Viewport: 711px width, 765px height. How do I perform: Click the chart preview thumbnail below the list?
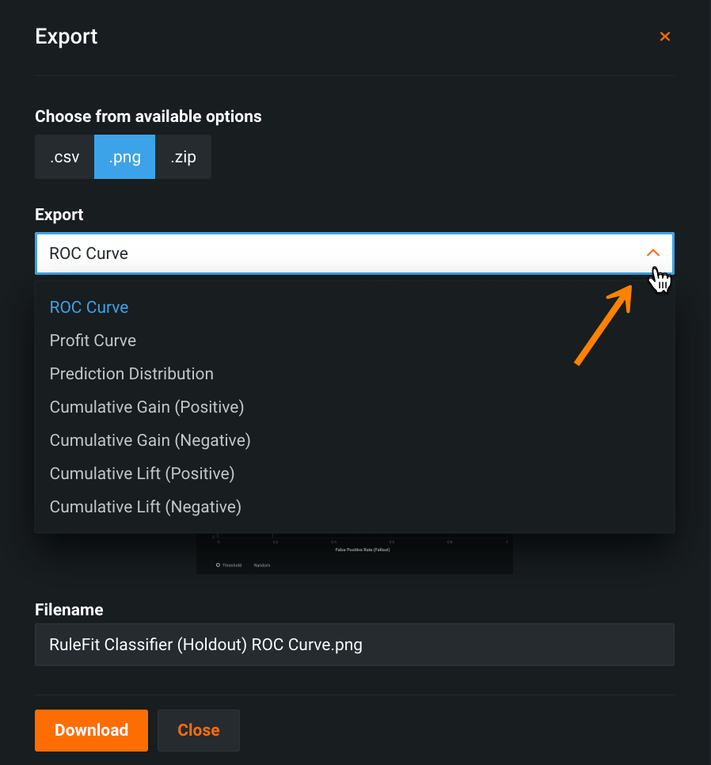pyautogui.click(x=354, y=553)
